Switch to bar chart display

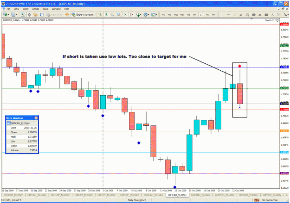click(100, 14)
